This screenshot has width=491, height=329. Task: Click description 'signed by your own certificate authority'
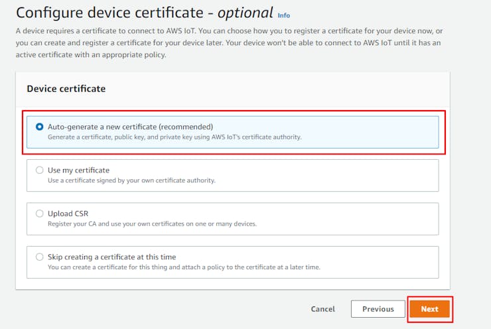click(x=131, y=180)
